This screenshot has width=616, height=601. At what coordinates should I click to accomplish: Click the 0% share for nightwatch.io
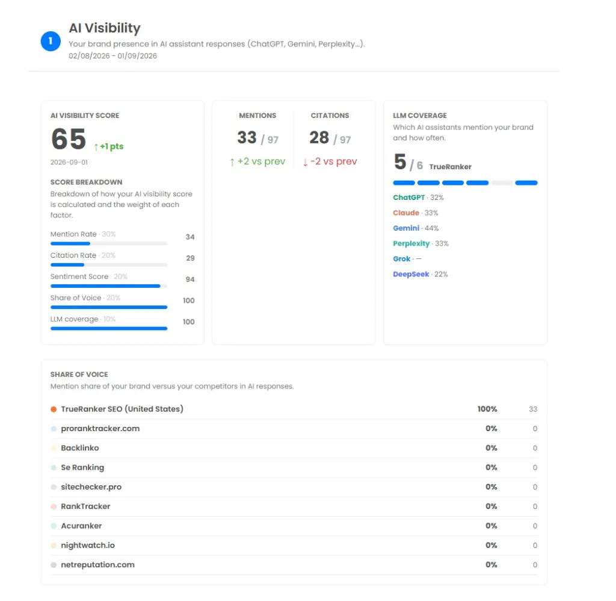click(x=491, y=546)
